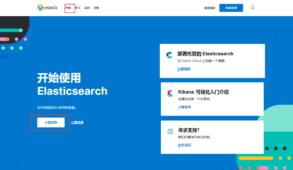Click 联系我们 in the 寻求支持 card
Screen dimensions: 293x170
(x=185, y=145)
